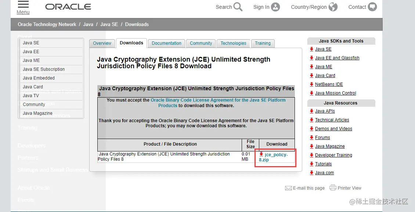Select Java SE in left sidebar

point(51,43)
